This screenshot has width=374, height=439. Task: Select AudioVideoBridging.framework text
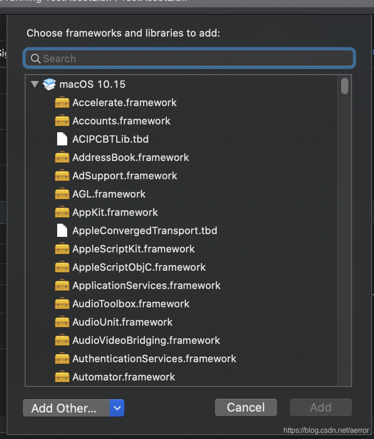tap(146, 340)
